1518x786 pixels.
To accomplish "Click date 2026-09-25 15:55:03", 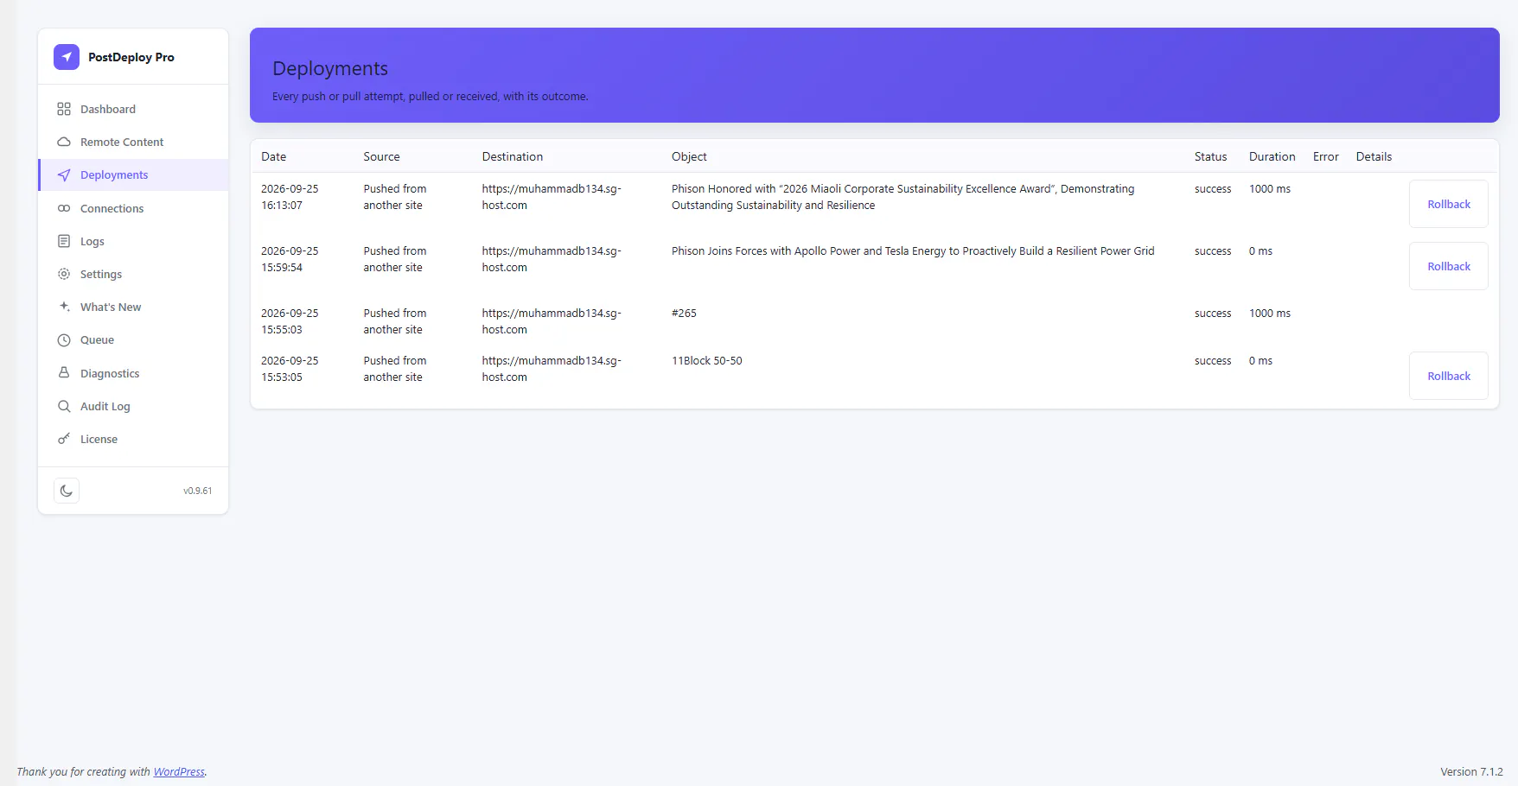I will point(290,321).
